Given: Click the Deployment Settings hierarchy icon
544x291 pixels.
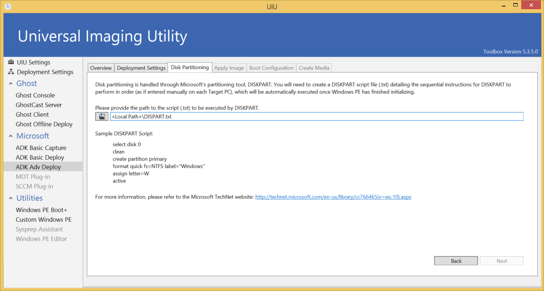Looking at the screenshot, I should (x=11, y=72).
